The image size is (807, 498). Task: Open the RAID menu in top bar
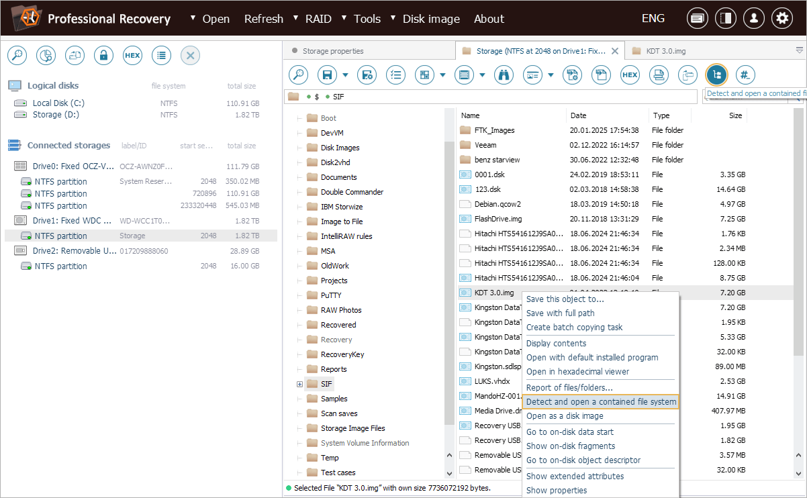tap(318, 19)
